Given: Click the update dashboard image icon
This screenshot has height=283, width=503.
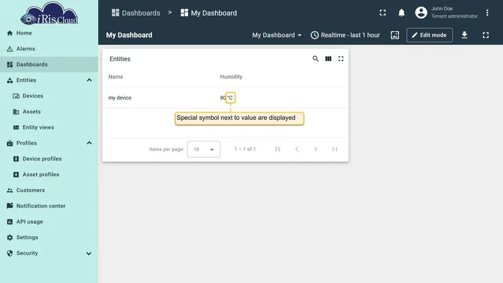Looking at the screenshot, I should click(x=395, y=35).
